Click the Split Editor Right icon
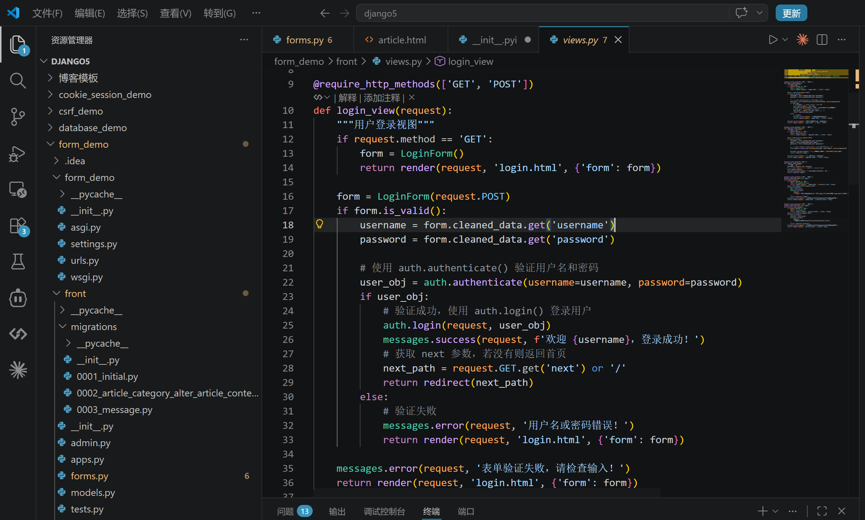 (x=822, y=40)
